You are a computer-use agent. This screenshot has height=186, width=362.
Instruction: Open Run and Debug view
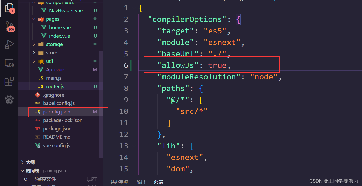point(9,45)
